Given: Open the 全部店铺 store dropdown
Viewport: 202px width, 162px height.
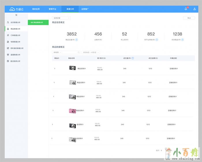Looking at the screenshot, I should click(x=61, y=18).
